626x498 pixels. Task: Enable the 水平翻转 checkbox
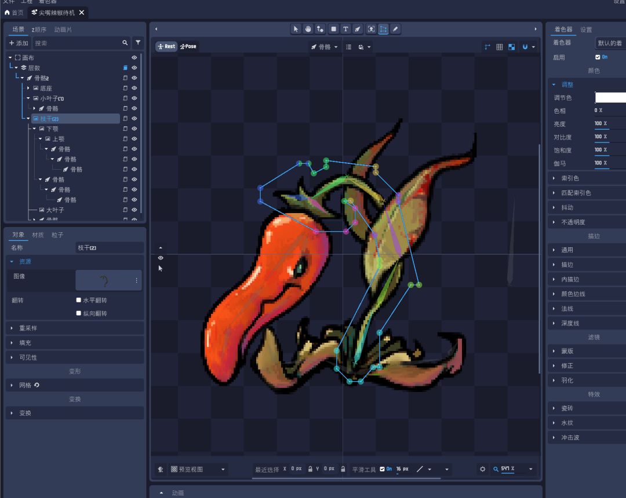[x=79, y=300]
